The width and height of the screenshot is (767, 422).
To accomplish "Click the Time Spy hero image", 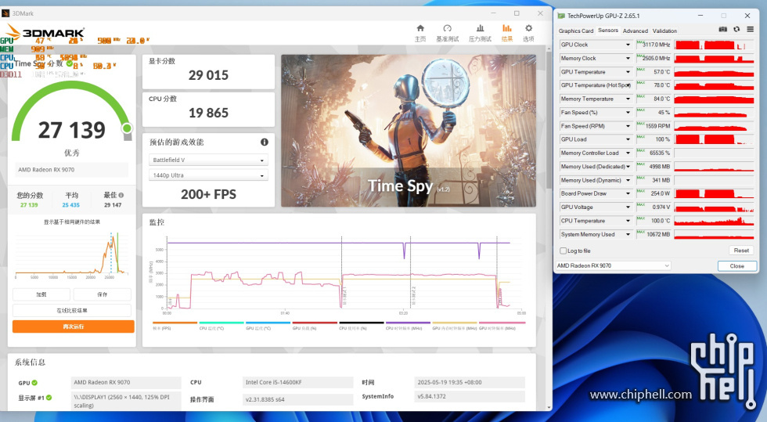I will tap(409, 131).
